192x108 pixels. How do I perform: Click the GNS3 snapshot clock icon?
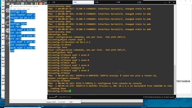tap(18, 4)
